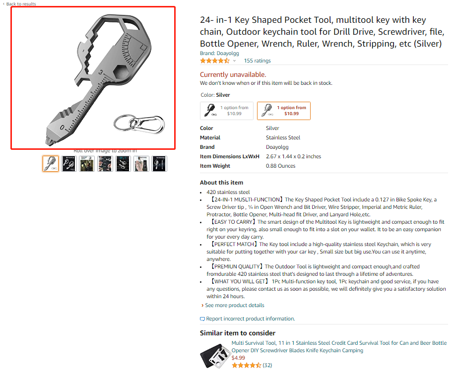Select the silver color option swatch
The width and height of the screenshot is (455, 382).
(283, 111)
